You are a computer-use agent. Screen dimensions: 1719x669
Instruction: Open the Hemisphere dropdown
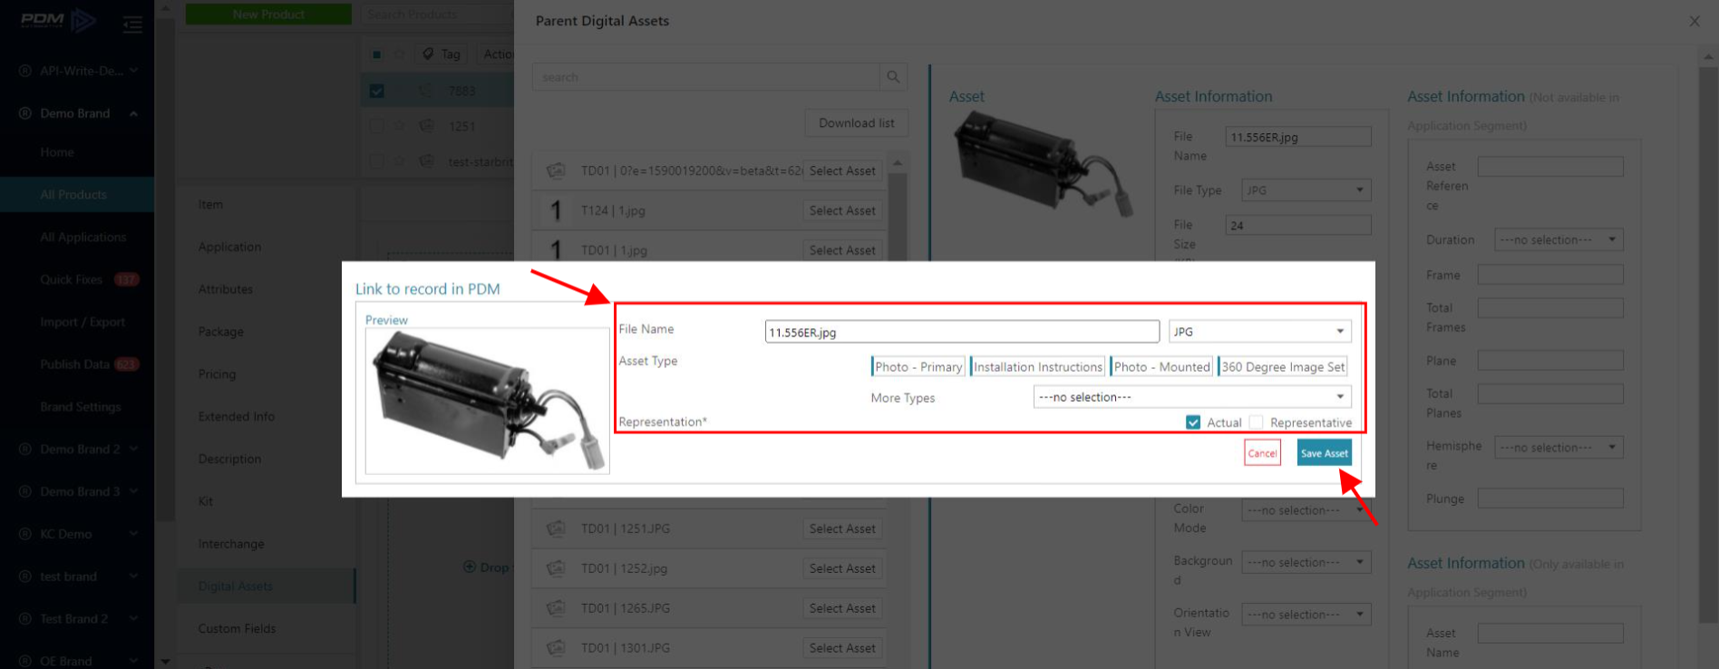coord(1558,448)
